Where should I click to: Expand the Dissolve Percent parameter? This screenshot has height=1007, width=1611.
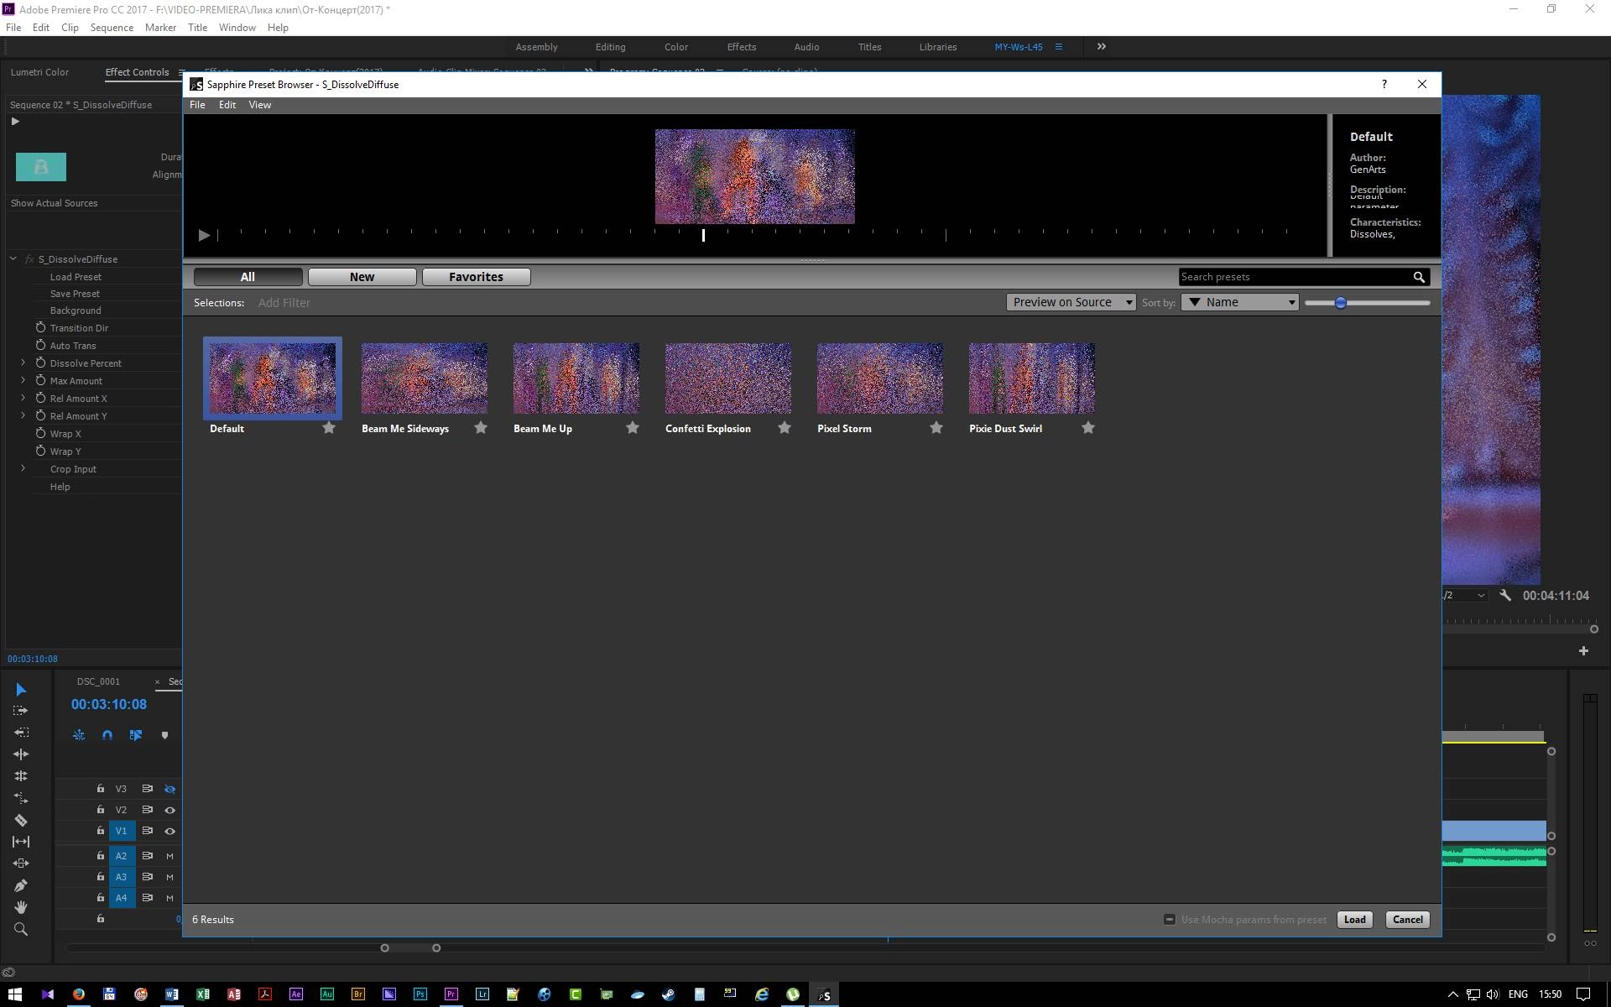(x=23, y=363)
